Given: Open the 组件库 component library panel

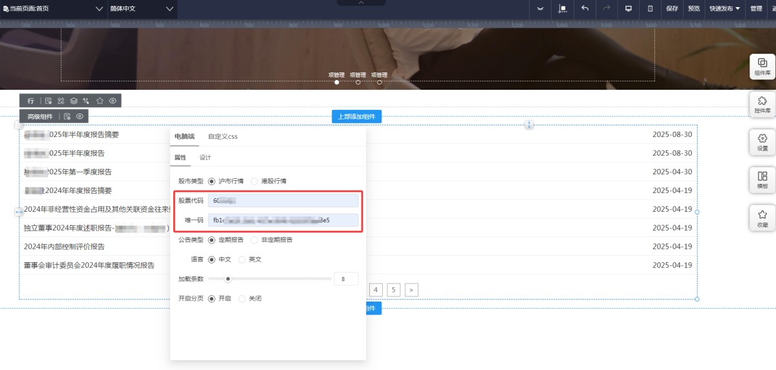Looking at the screenshot, I should pyautogui.click(x=762, y=67).
